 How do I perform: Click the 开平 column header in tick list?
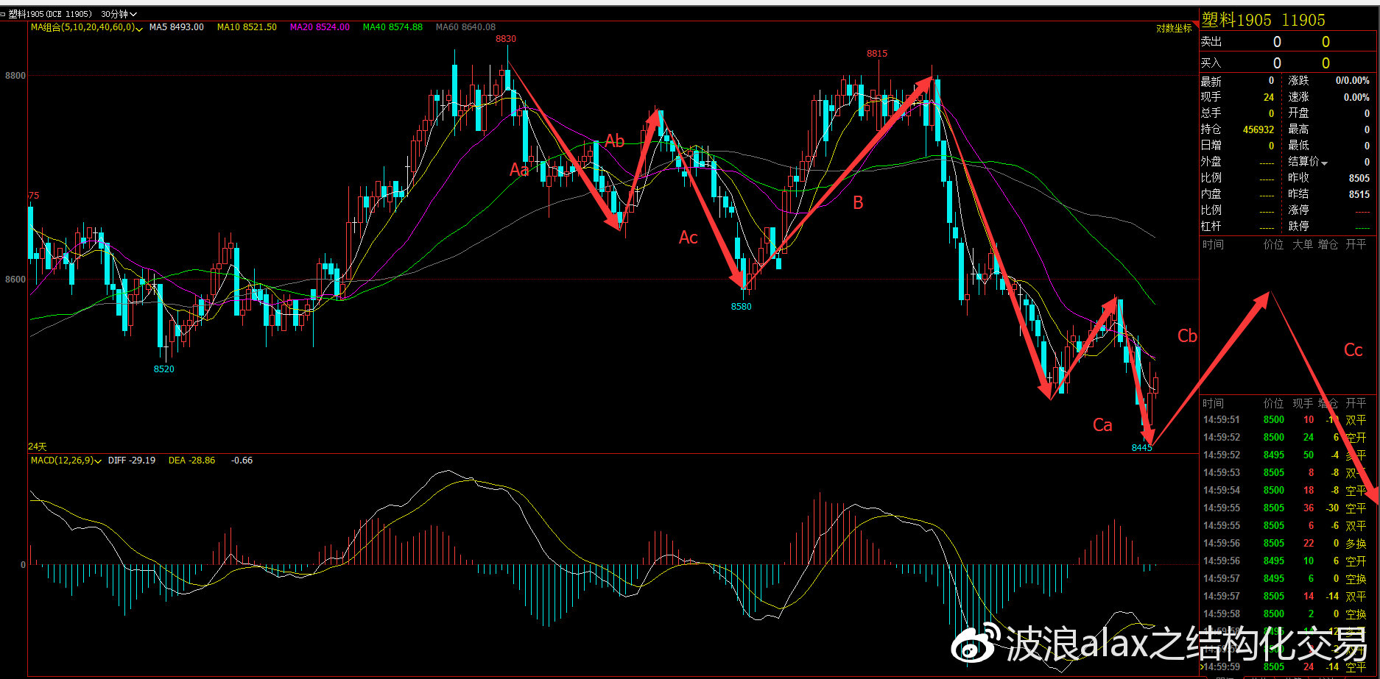tap(1356, 403)
